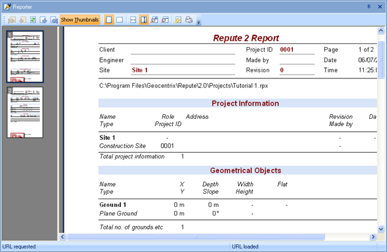Click the 1 of 2 page indicator

point(366,49)
